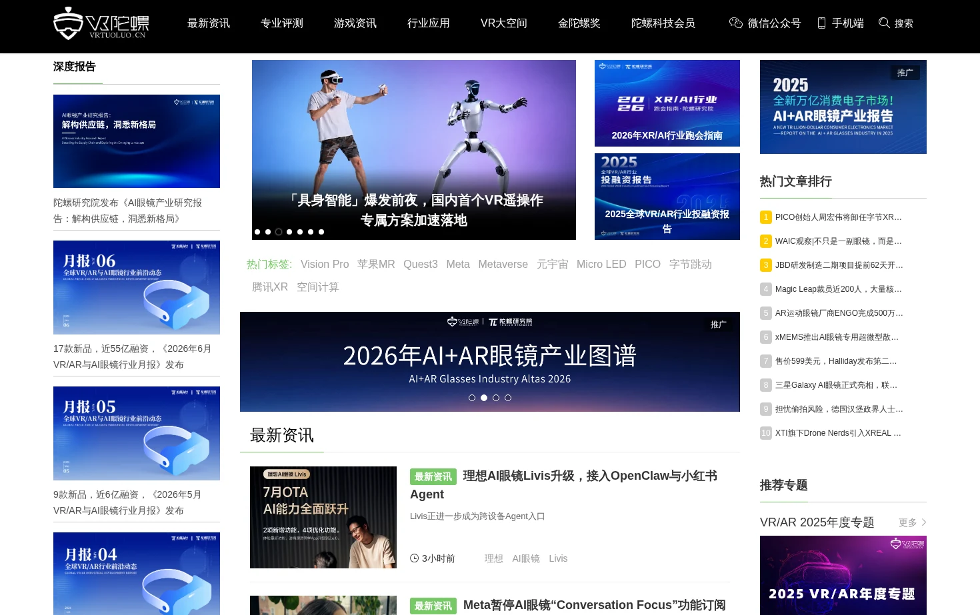The width and height of the screenshot is (980, 615).
Task: Select the first dot of the hero carousel
Action: point(257,232)
